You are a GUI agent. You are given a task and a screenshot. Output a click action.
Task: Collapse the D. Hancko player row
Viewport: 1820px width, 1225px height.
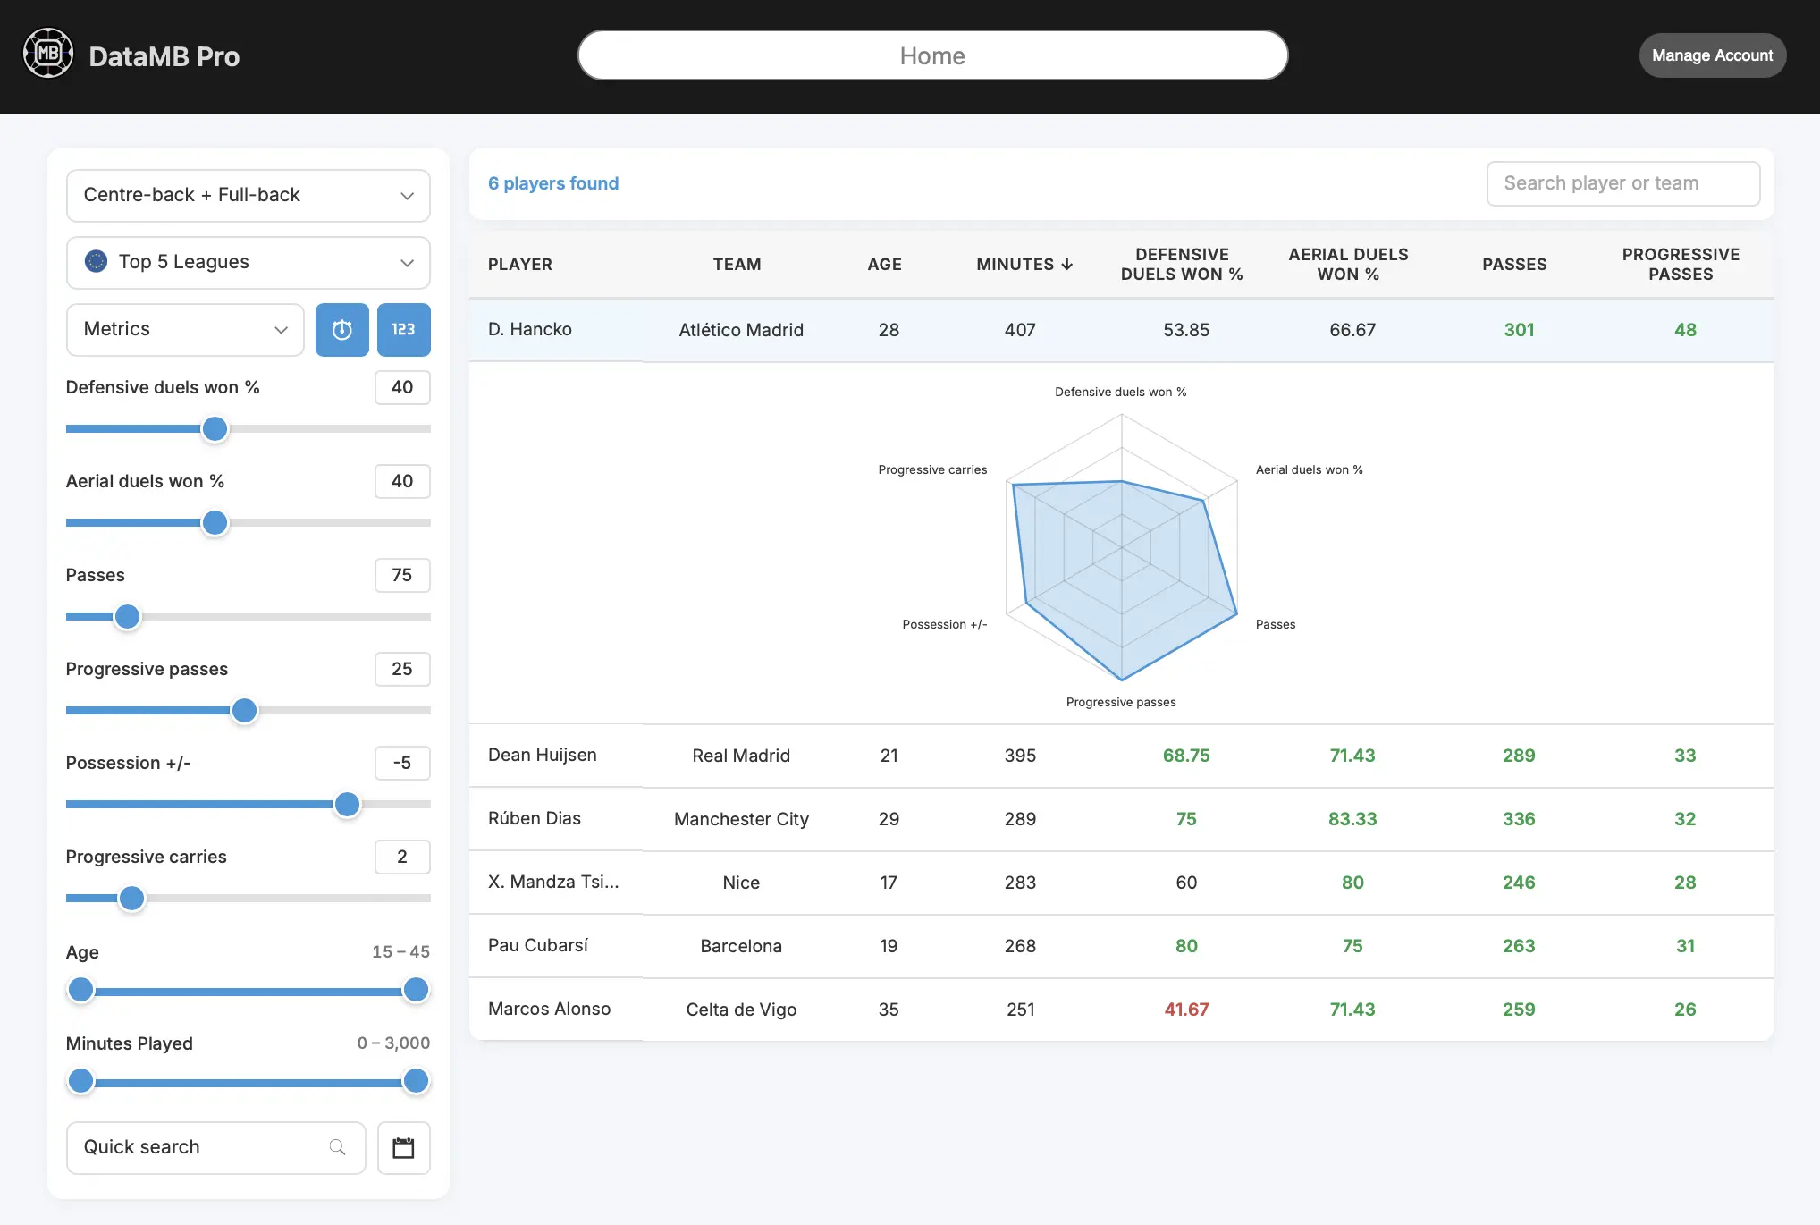coord(1122,331)
